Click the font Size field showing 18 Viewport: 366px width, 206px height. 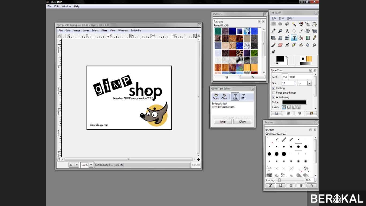[288, 83]
